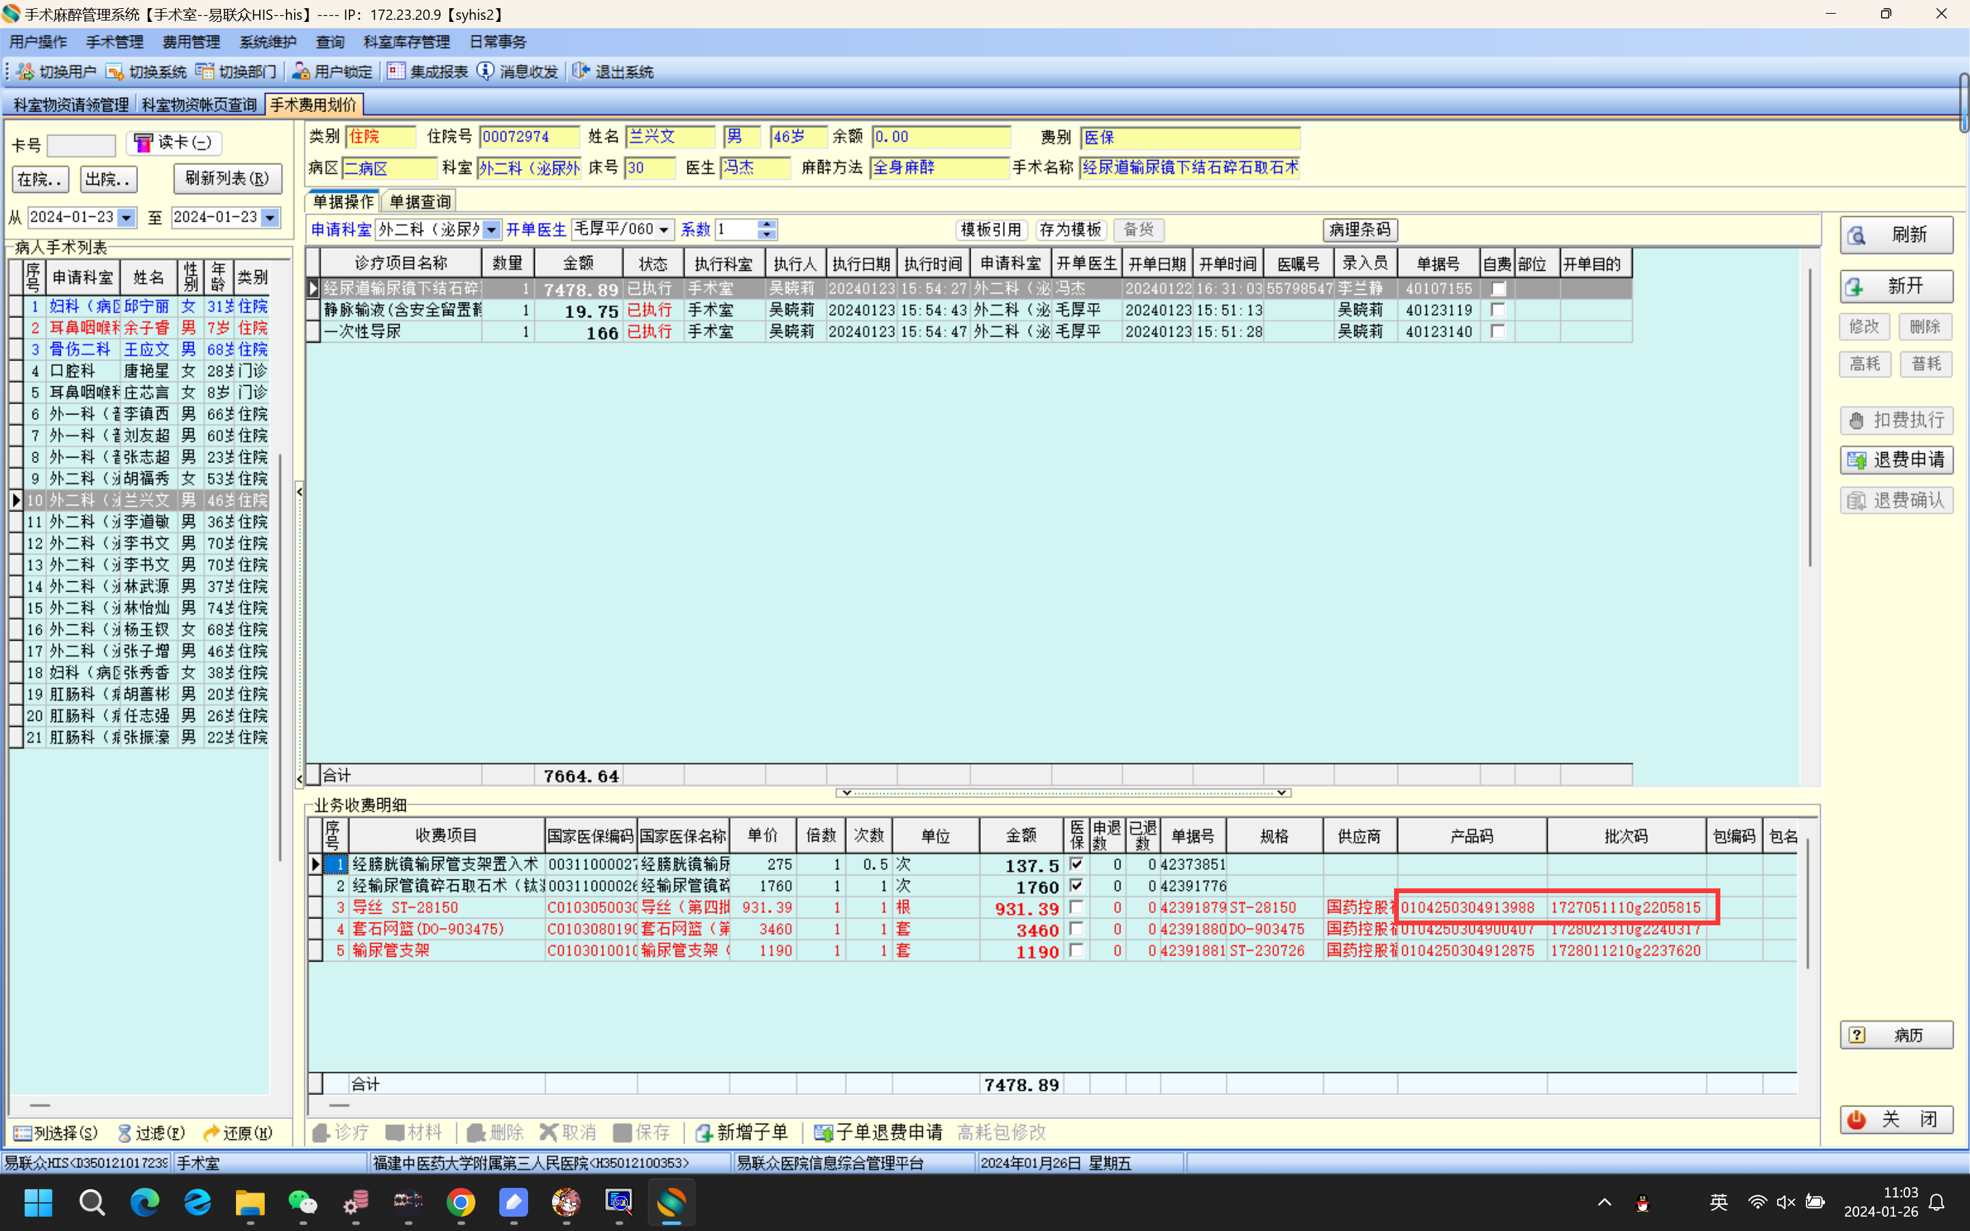Click 新增子单 add sub-order icon
Viewport: 1970px width, 1231px height.
pos(704,1133)
